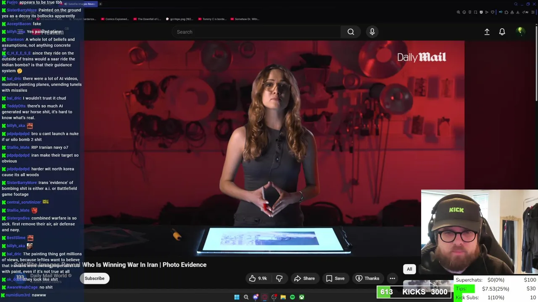Open the YouTube upload/create icon
Image resolution: width=538 pixels, height=302 pixels.
point(487,32)
